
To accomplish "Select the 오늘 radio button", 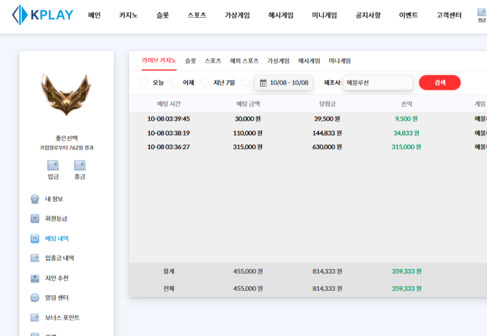I will tap(144, 82).
